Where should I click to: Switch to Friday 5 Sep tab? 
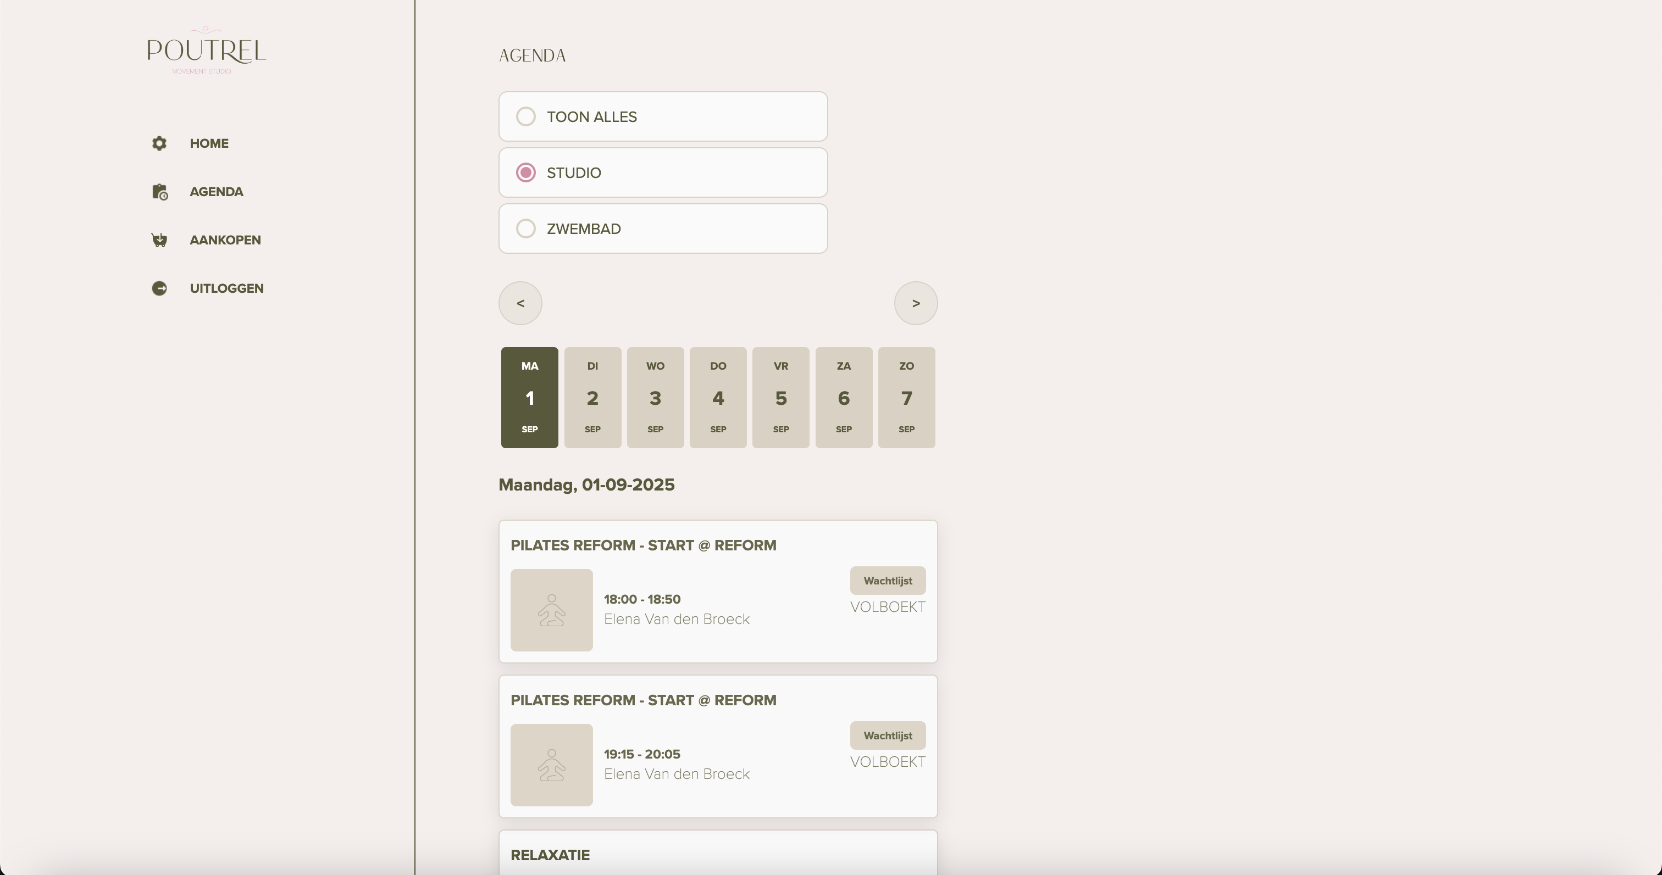(780, 397)
